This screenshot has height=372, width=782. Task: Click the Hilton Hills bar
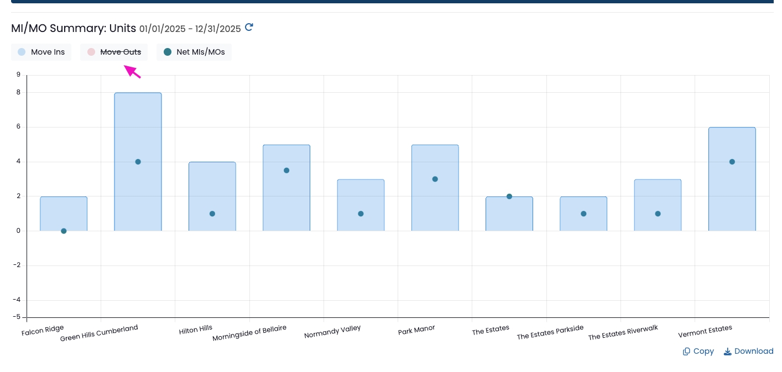pyautogui.click(x=212, y=196)
